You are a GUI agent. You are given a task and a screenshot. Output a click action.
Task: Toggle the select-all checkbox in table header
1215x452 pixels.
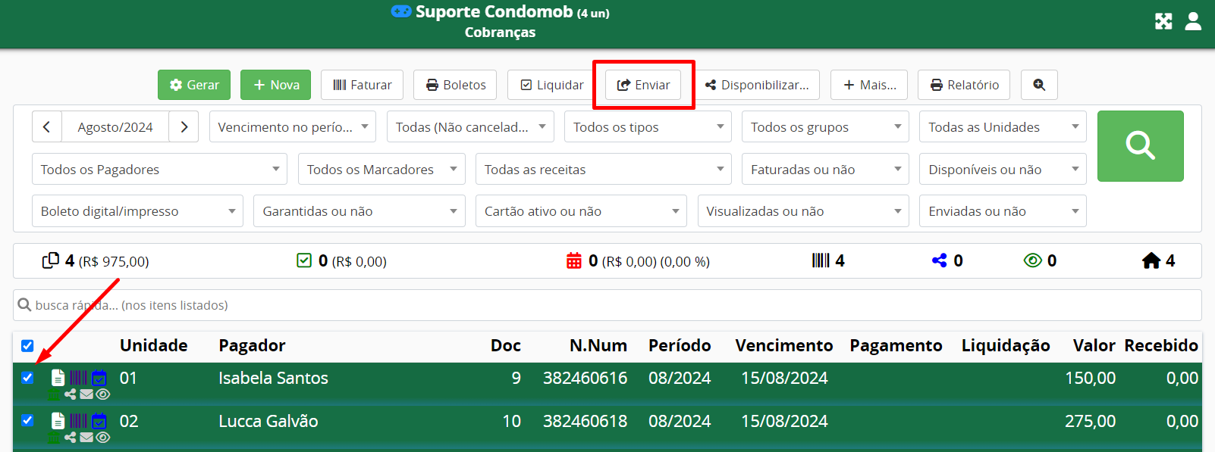click(27, 346)
